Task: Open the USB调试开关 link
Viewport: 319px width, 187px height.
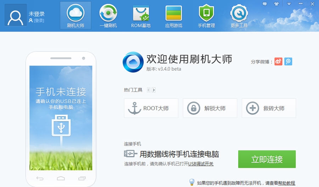Action: (201, 164)
